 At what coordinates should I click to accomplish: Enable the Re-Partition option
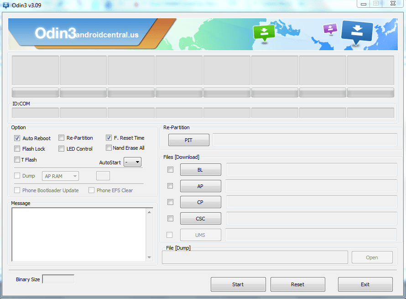(x=61, y=137)
